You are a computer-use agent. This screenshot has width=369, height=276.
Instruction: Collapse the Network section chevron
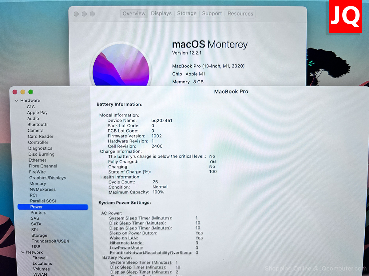23,252
